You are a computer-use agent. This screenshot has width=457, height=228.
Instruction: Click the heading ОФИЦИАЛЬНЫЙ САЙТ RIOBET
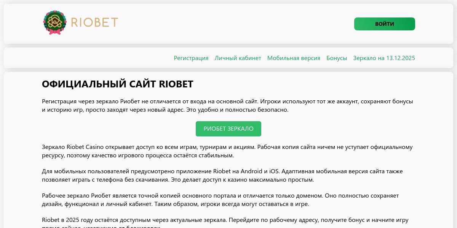coord(118,84)
